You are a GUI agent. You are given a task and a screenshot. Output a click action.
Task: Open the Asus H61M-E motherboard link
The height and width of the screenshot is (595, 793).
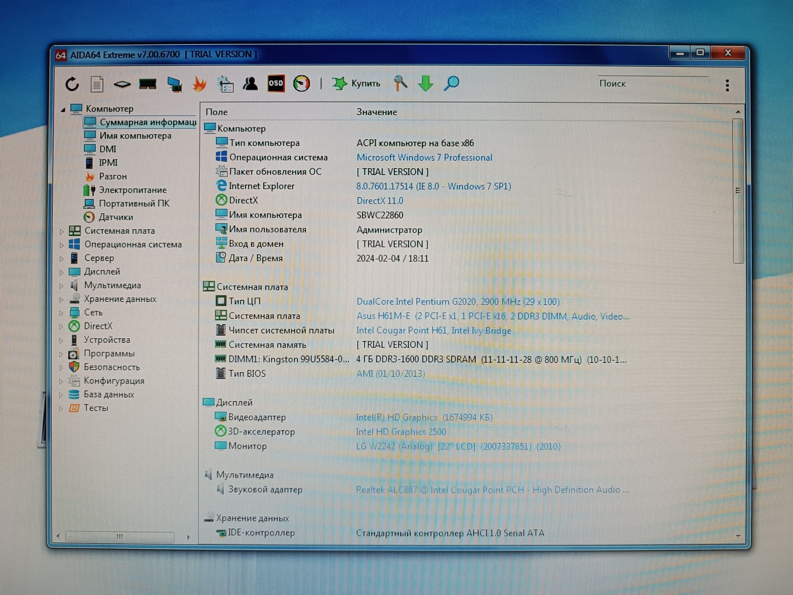click(x=492, y=316)
